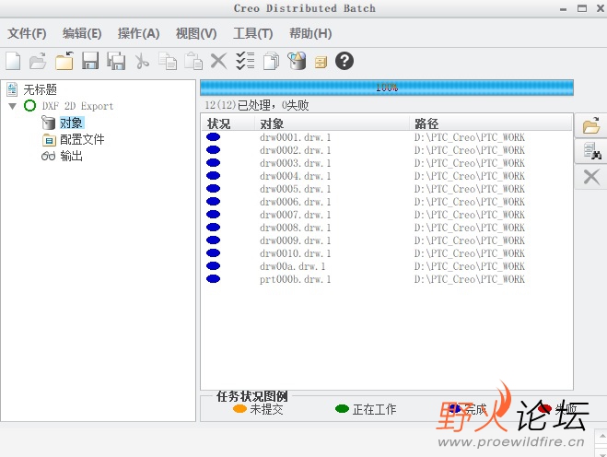Image resolution: width=607 pixels, height=457 pixels.
Task: Click the green circle DXF task icon
Action: click(29, 106)
